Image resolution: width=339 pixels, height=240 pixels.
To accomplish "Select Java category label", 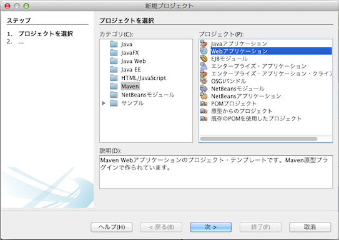I will tap(127, 44).
